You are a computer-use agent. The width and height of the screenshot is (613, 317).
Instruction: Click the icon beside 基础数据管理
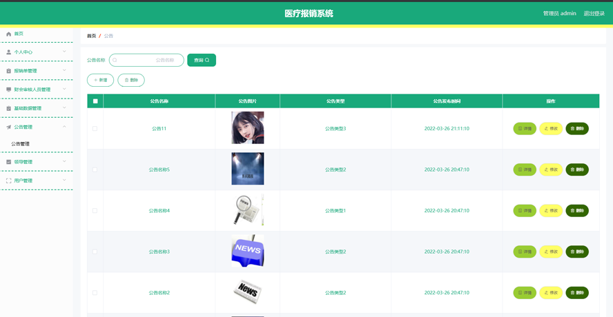[8, 108]
